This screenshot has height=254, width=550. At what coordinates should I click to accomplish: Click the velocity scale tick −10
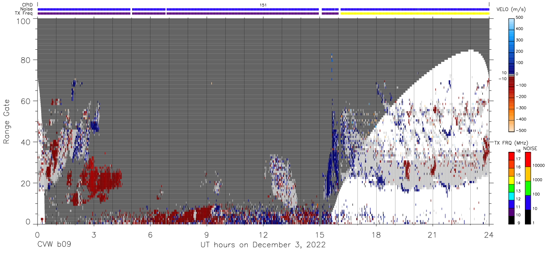[502, 79]
